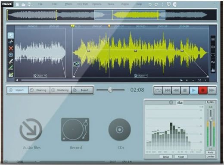The width and height of the screenshot is (224, 165).
Task: Click the undo arrow in top toolbar
Action: 150,5
